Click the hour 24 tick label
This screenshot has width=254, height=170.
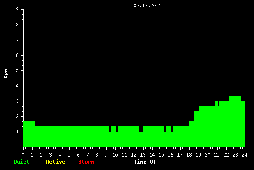pos(244,155)
